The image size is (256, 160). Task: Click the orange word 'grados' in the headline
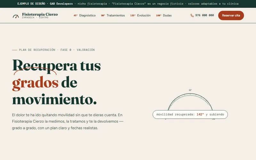tap(35, 83)
